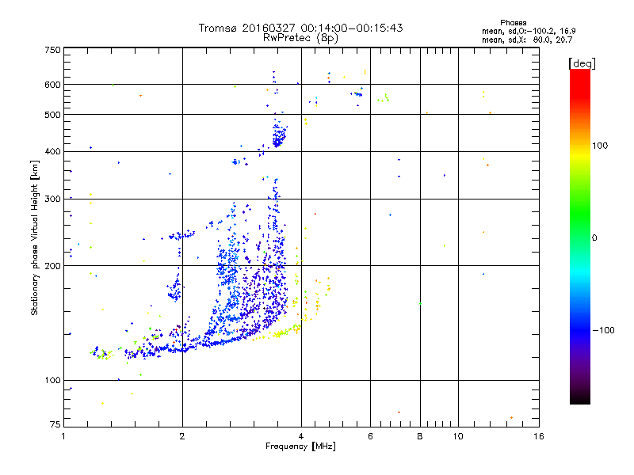
Task: Click the x-axis tick label '2'
Action: tap(182, 436)
